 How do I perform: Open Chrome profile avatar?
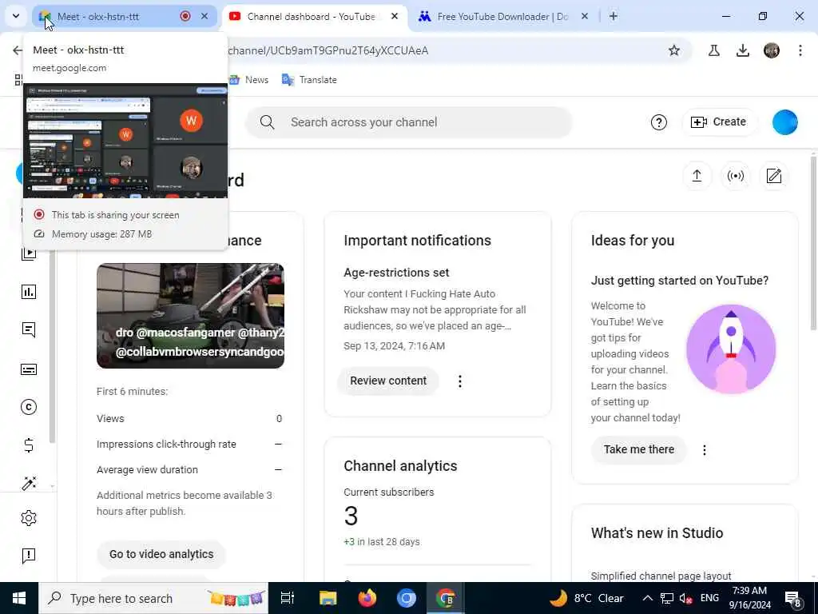(x=772, y=50)
